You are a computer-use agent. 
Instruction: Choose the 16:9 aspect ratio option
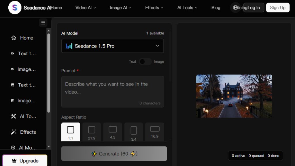coord(155,132)
